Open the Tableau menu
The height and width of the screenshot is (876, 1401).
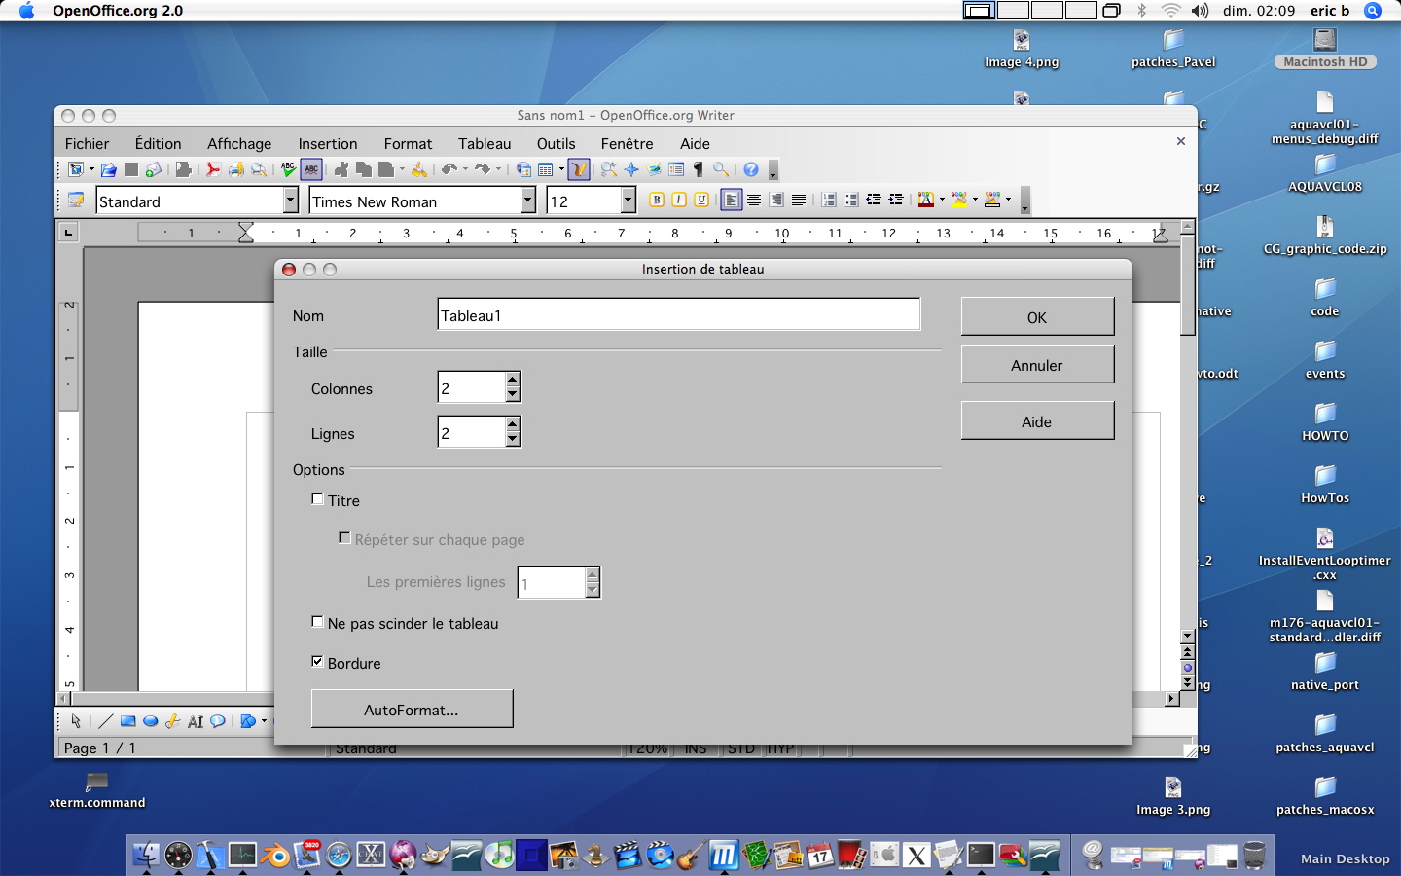(x=485, y=143)
